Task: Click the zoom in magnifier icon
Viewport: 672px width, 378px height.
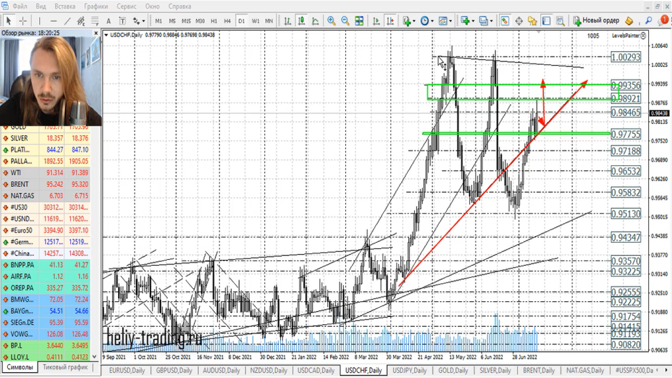Action: click(331, 21)
